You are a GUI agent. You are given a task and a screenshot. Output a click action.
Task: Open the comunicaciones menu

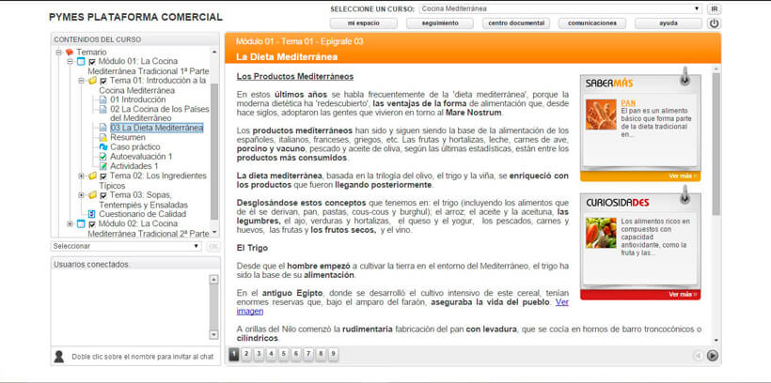pyautogui.click(x=592, y=23)
